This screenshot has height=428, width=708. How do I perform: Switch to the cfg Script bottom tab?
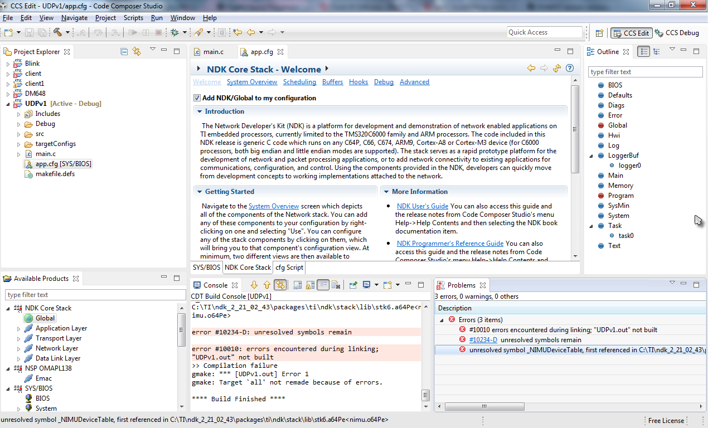point(289,267)
